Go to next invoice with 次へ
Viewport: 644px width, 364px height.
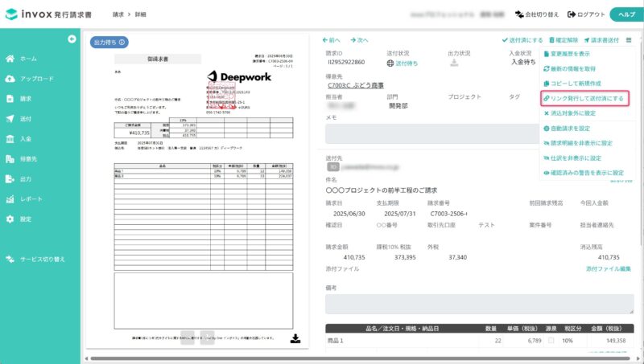[359, 40]
